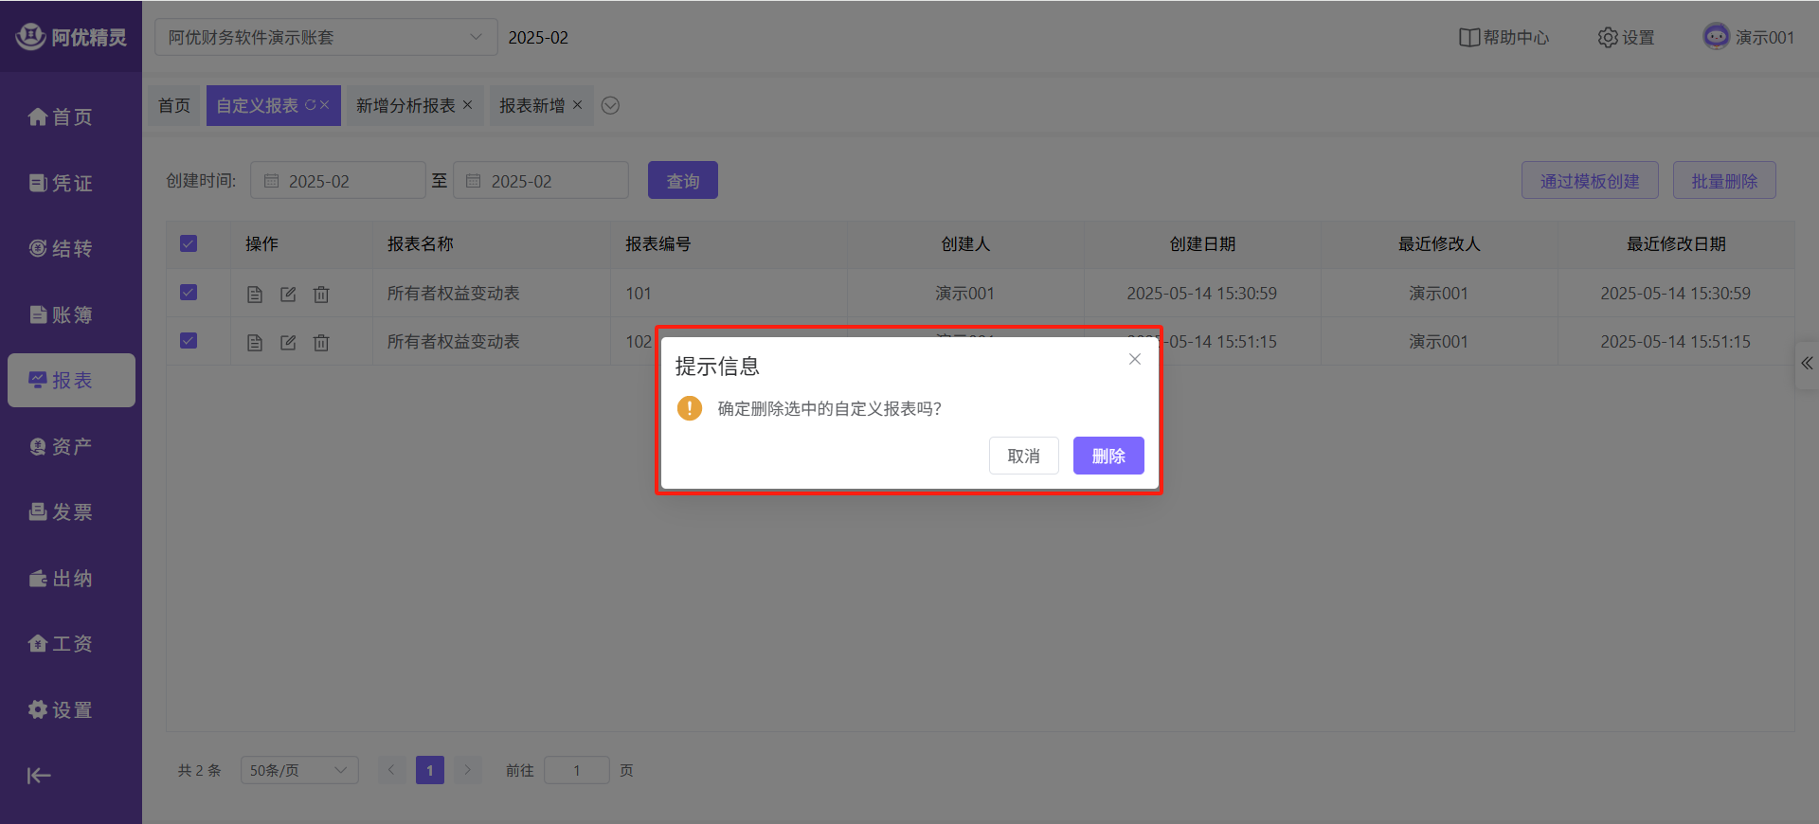Expand the tab list dropdown circle arrow

coord(611,106)
